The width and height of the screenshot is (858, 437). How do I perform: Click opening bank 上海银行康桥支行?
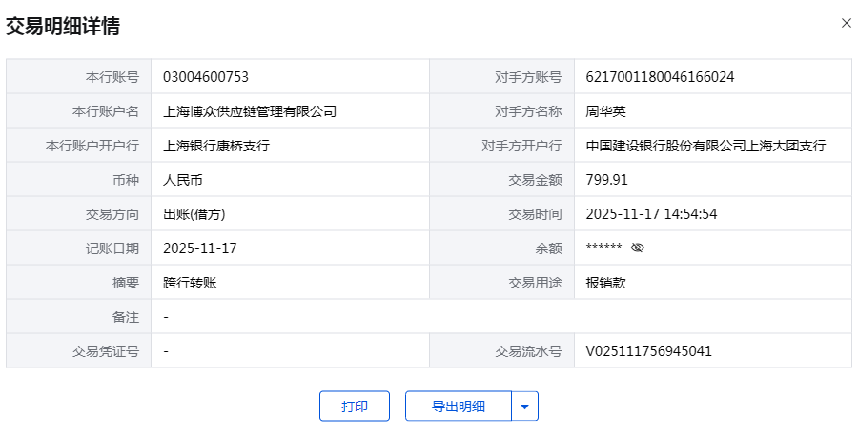(216, 146)
